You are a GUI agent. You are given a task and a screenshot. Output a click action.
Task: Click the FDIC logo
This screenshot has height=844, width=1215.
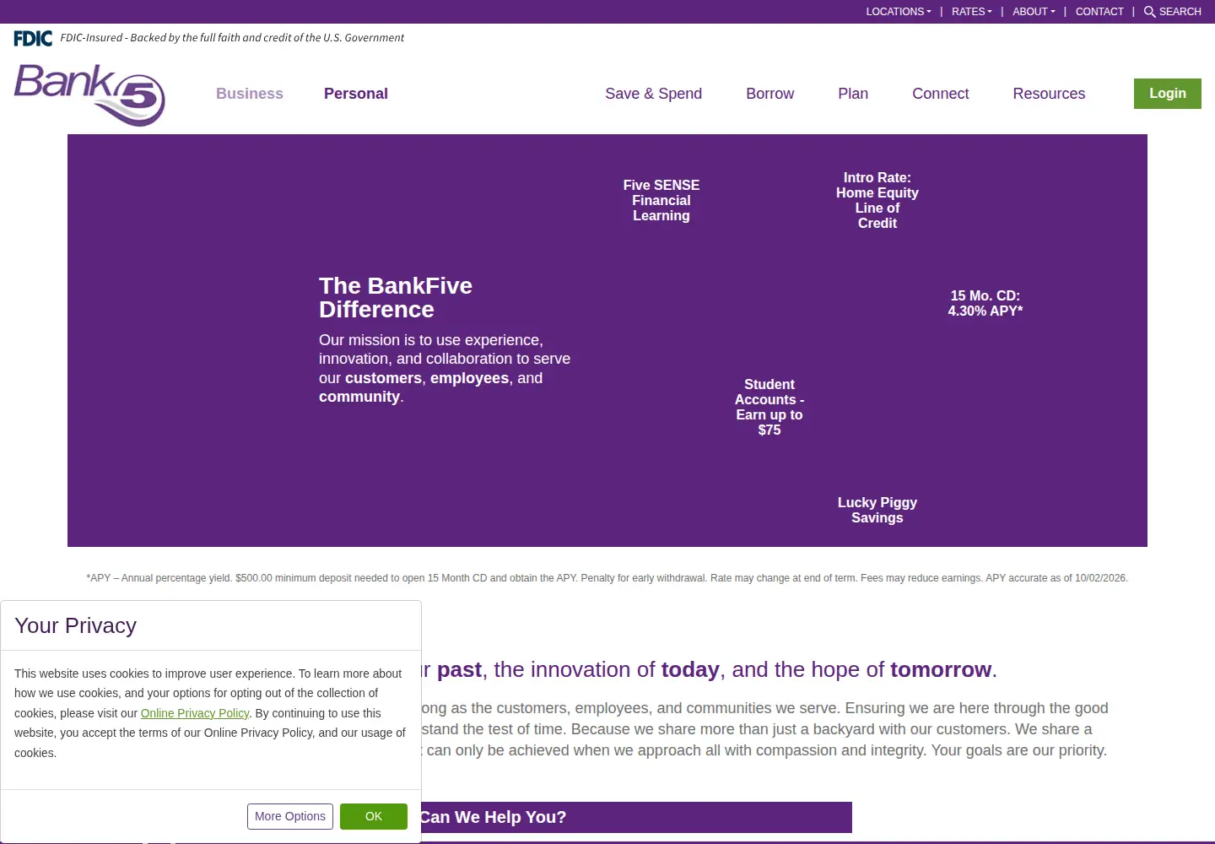pyautogui.click(x=33, y=38)
